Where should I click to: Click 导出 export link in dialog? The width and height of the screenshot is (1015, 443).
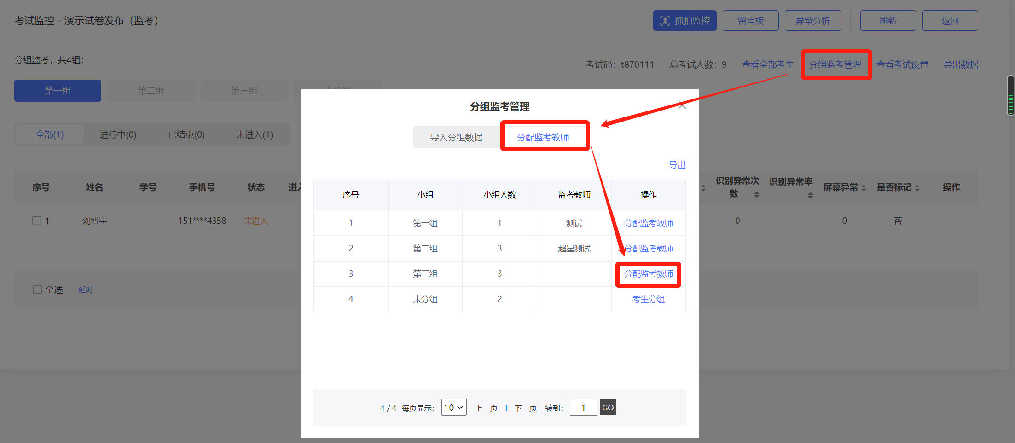click(677, 165)
